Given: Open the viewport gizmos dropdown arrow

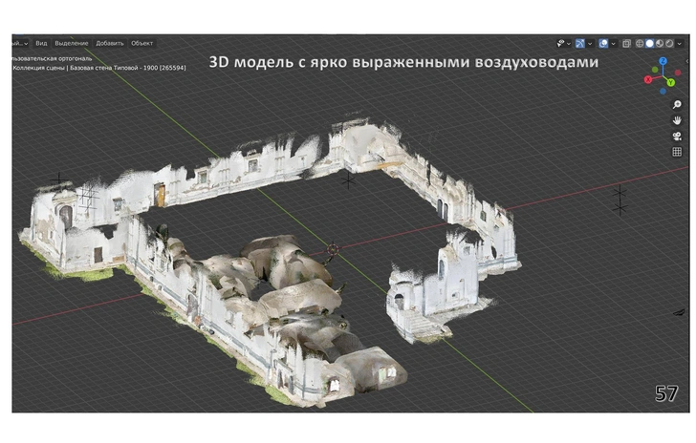Looking at the screenshot, I should tap(590, 44).
